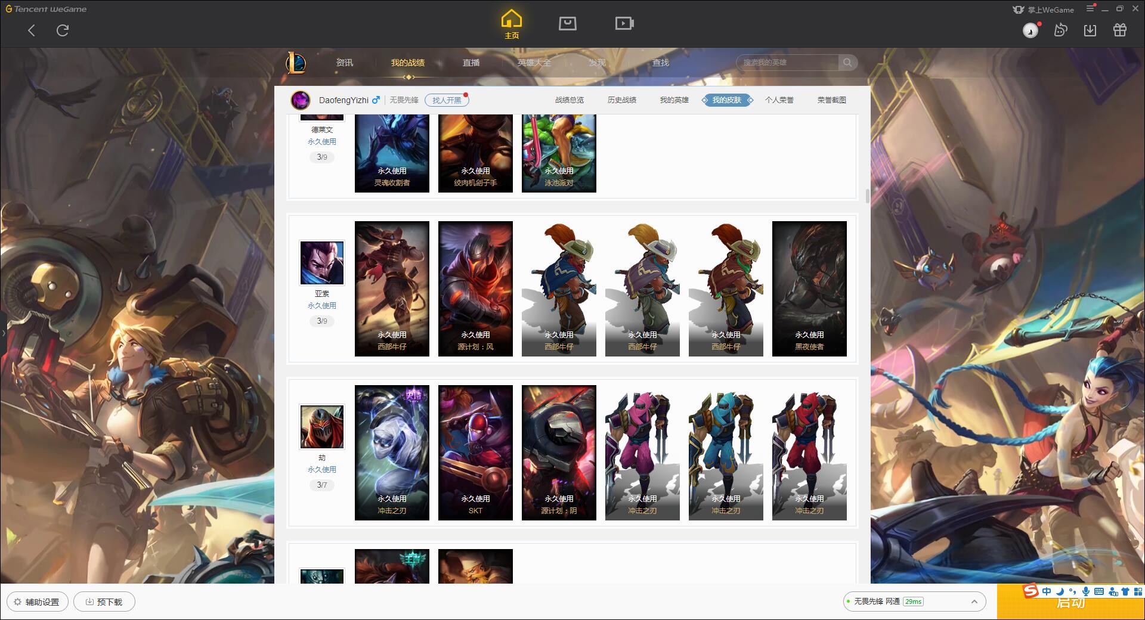Open the SKT skin card
The height and width of the screenshot is (620, 1145).
(475, 453)
